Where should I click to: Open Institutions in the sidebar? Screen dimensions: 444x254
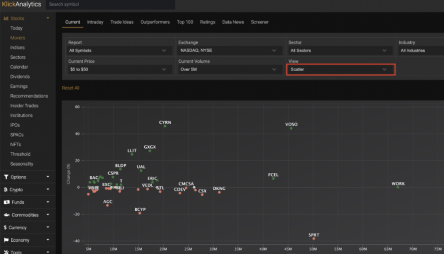pos(21,115)
